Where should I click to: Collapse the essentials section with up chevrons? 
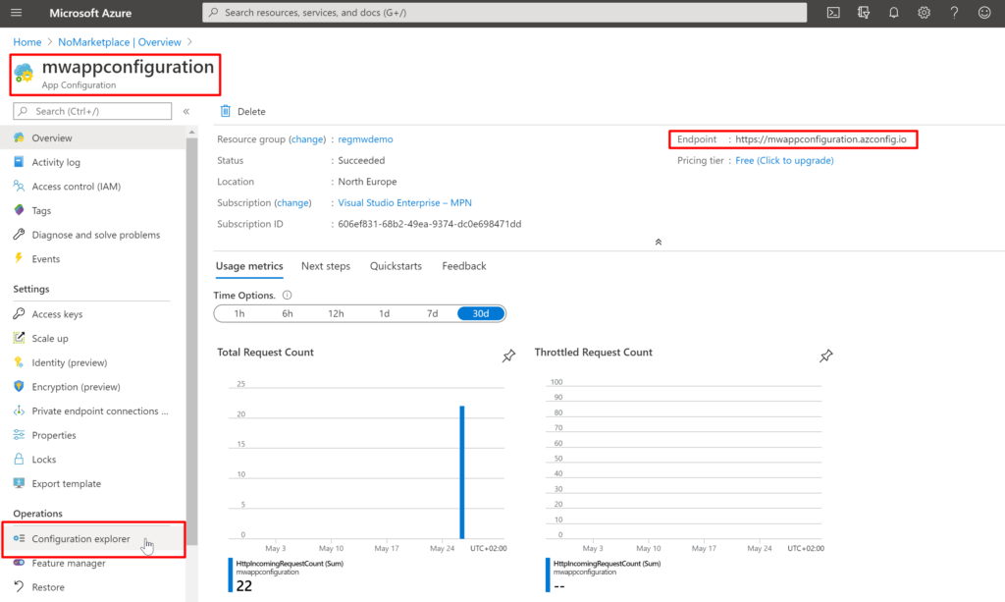pyautogui.click(x=659, y=242)
